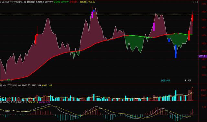Click the tallest cyan volume bar

pyautogui.click(x=176, y=95)
